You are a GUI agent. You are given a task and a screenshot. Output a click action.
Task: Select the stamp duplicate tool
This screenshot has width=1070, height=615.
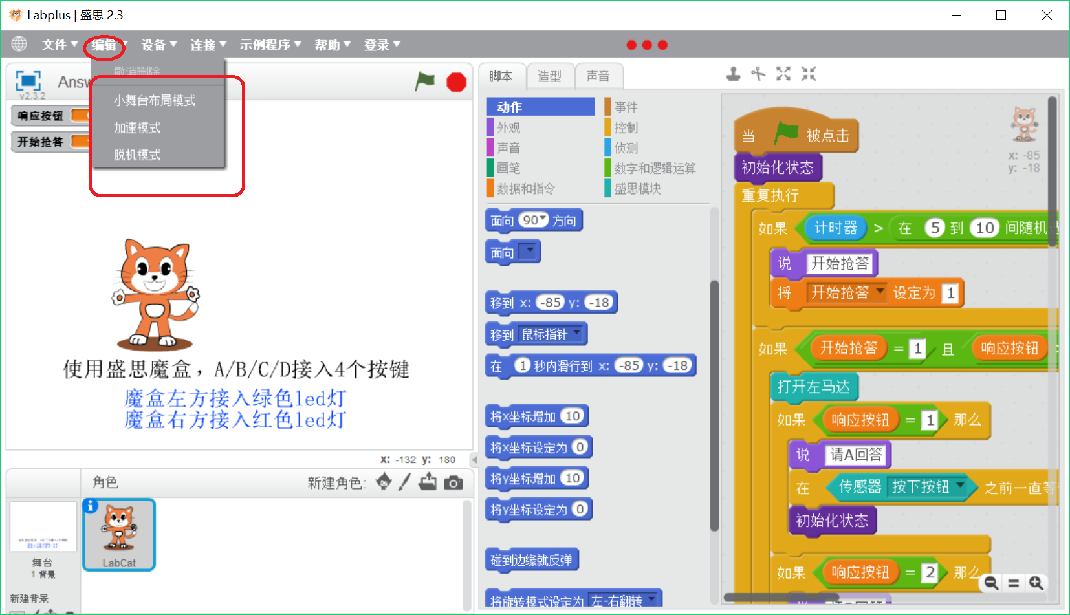[x=733, y=74]
